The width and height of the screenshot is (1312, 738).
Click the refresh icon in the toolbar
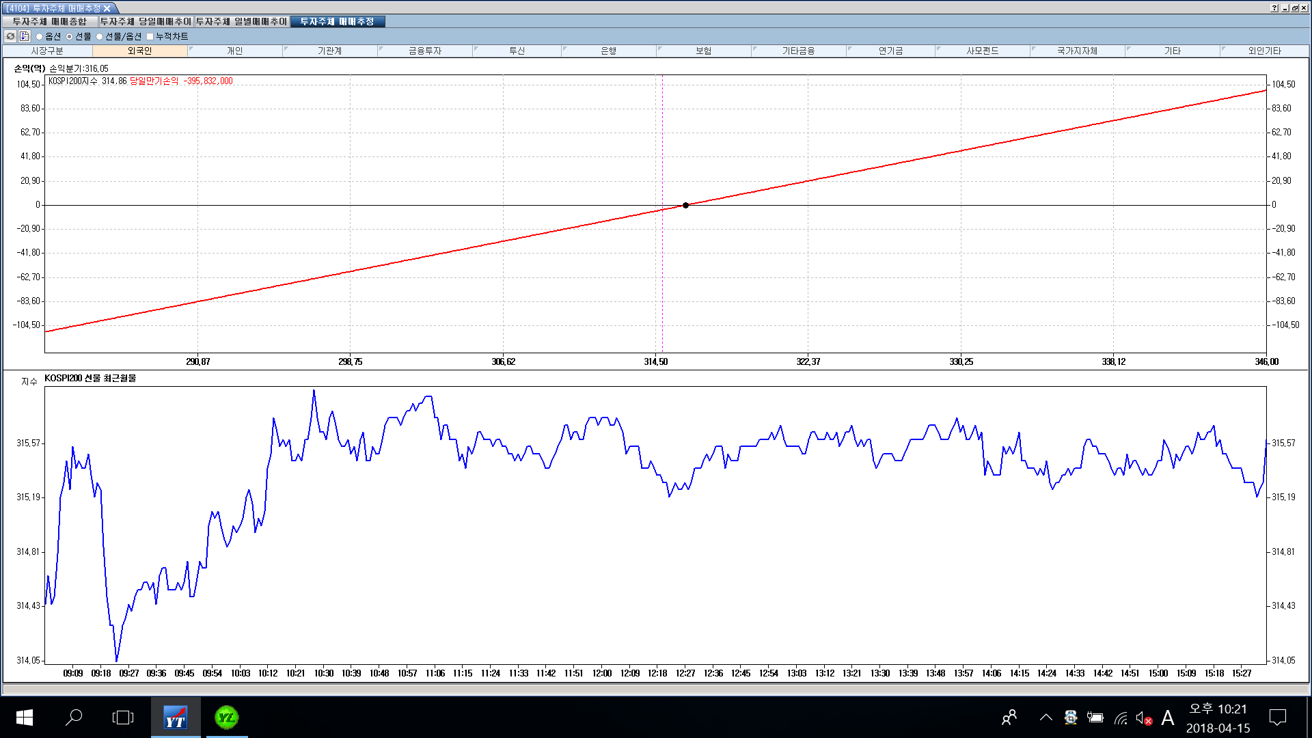pos(10,36)
